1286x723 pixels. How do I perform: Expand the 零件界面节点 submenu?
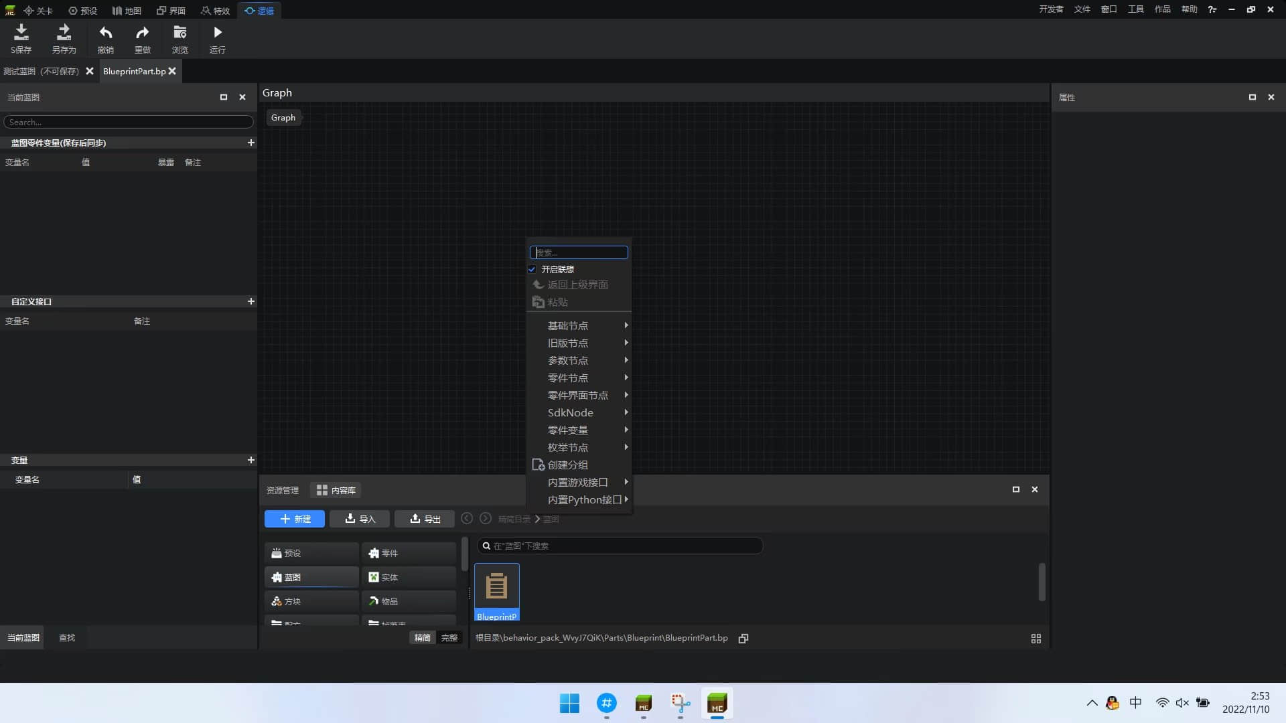pyautogui.click(x=579, y=395)
